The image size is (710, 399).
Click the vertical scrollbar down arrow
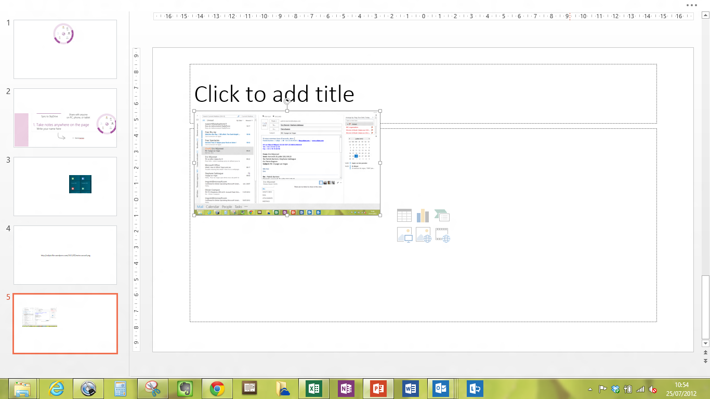point(705,343)
